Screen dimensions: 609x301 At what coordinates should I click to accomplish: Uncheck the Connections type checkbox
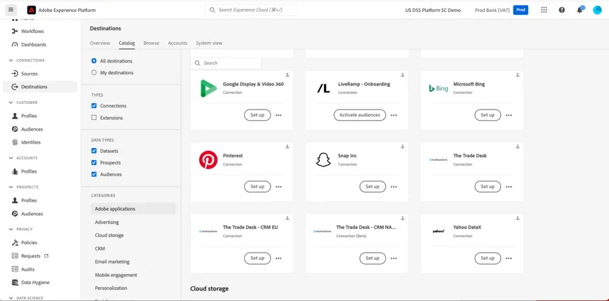(93, 106)
